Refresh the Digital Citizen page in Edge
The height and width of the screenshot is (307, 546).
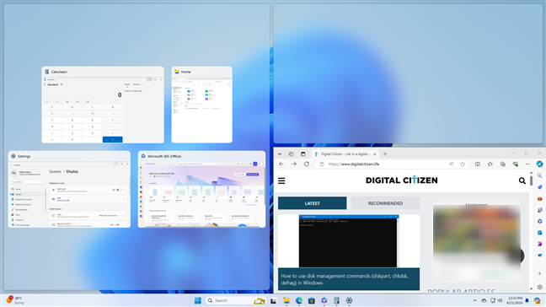[x=307, y=164]
